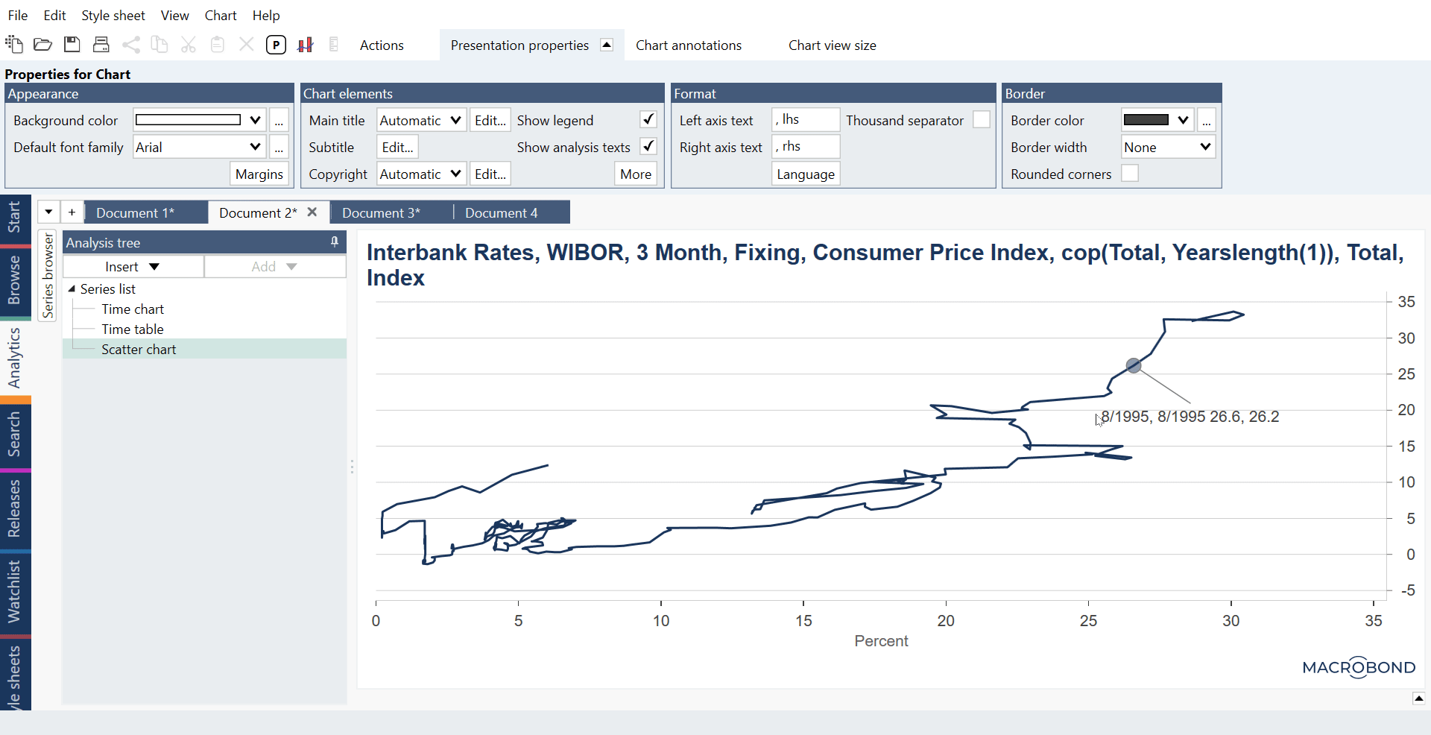Open a file using the folder icon
This screenshot has width=1431, height=735.
pos(42,45)
